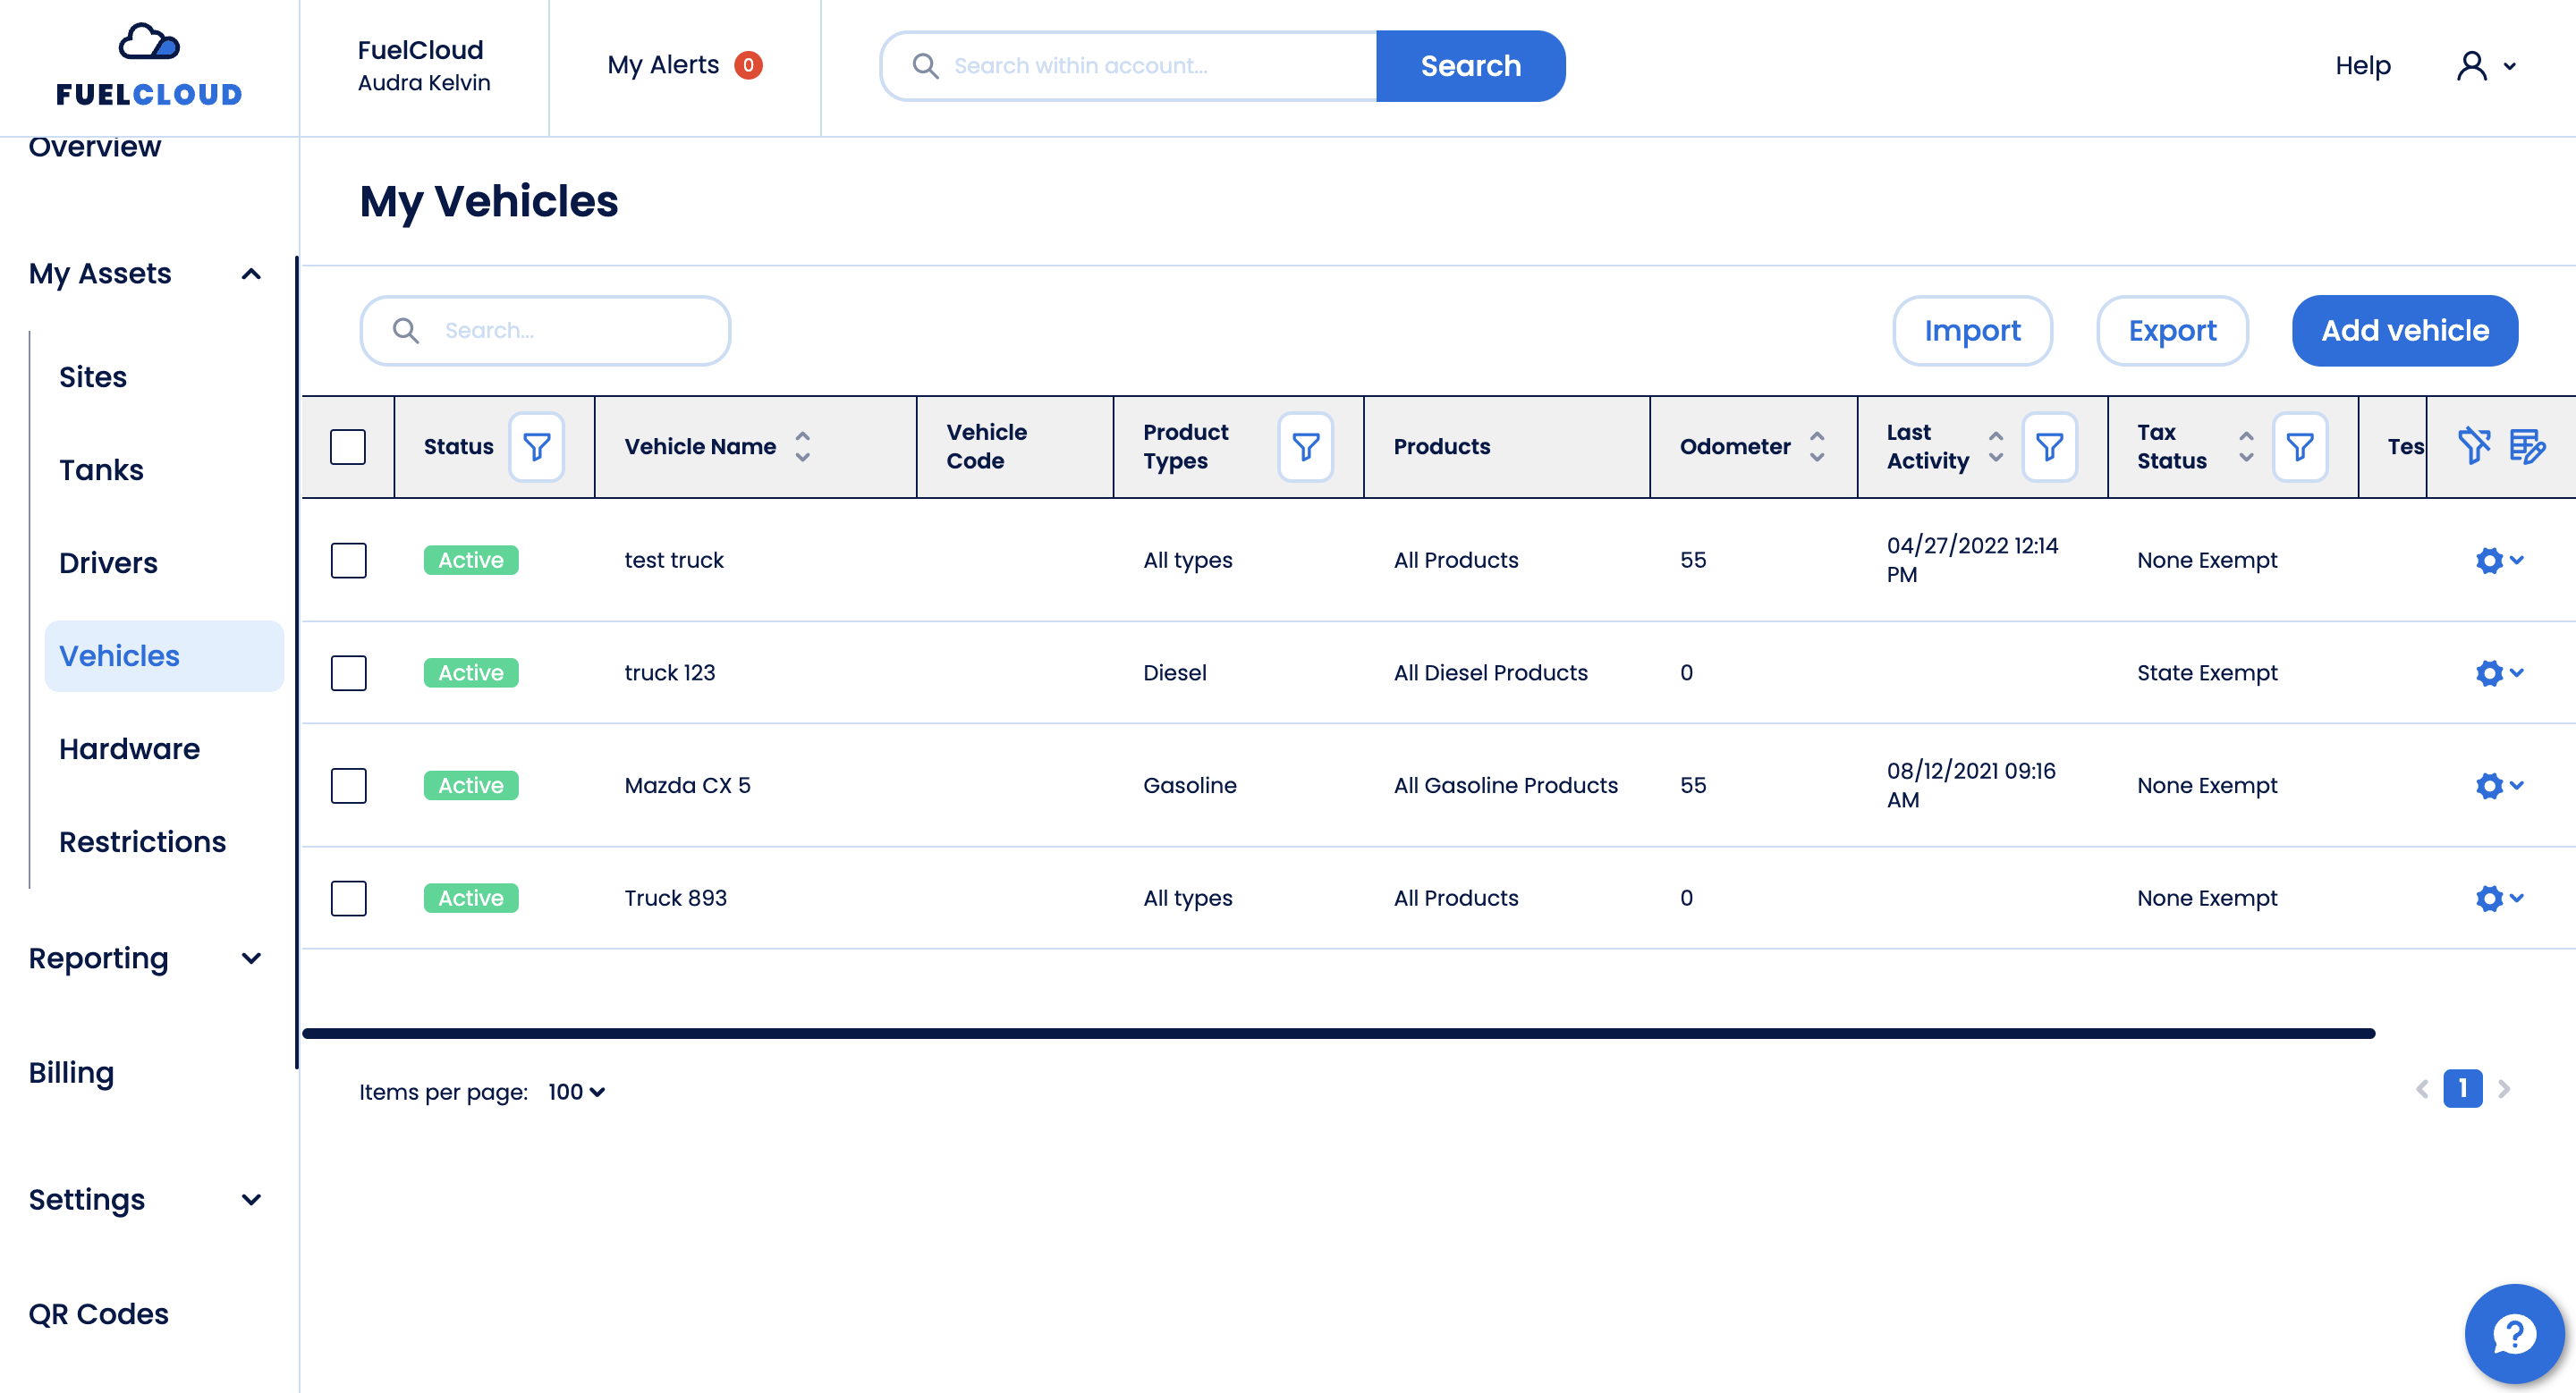This screenshot has height=1393, width=2576.
Task: Open the help chat bubble icon
Action: [2513, 1333]
